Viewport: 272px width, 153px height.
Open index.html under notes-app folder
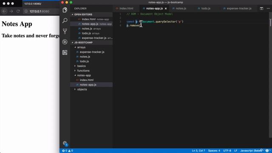coord(91,80)
